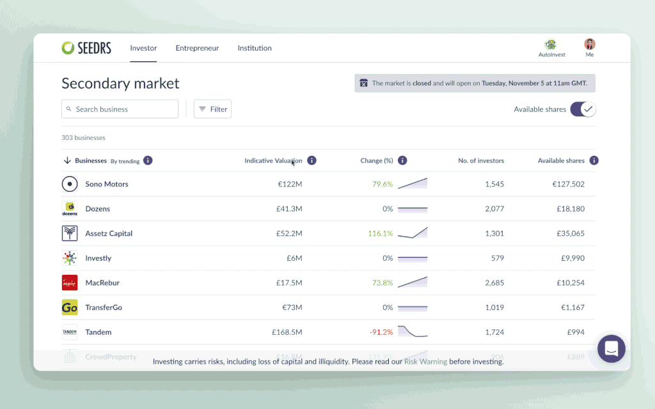Click MacRebur trend sparkline
This screenshot has width=655, height=409.
413,282
